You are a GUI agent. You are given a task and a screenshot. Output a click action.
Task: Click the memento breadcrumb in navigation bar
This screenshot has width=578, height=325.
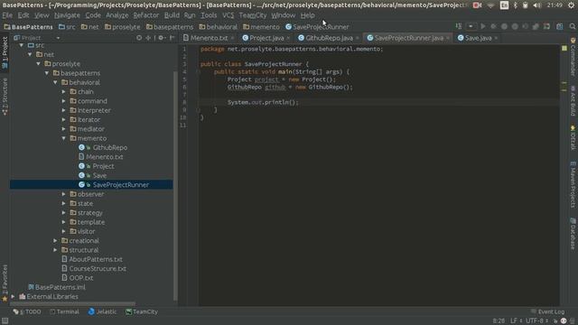[x=261, y=26]
